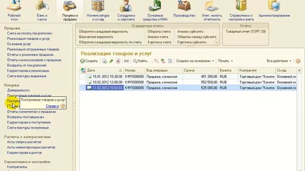Open Шахматная ведомость report
The image size is (305, 171).
pos(96,37)
